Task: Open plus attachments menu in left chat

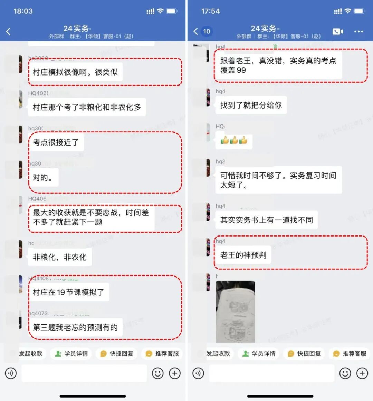Action: click(175, 373)
